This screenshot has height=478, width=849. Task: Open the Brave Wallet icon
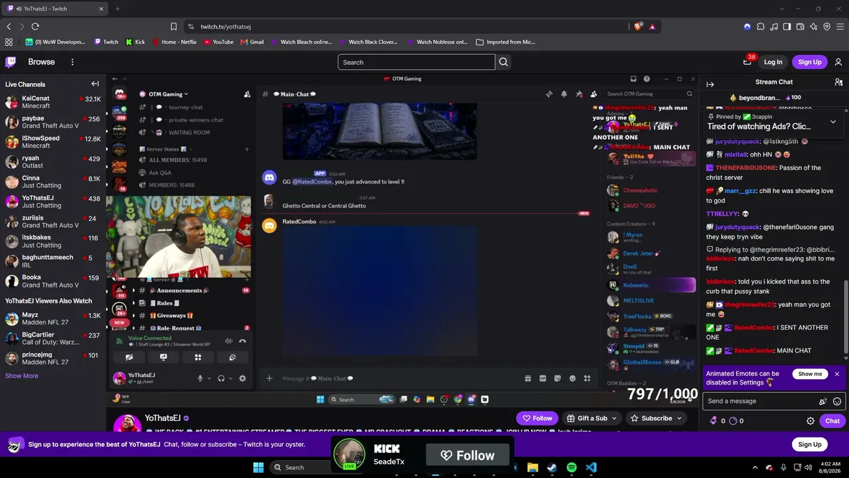[801, 27]
